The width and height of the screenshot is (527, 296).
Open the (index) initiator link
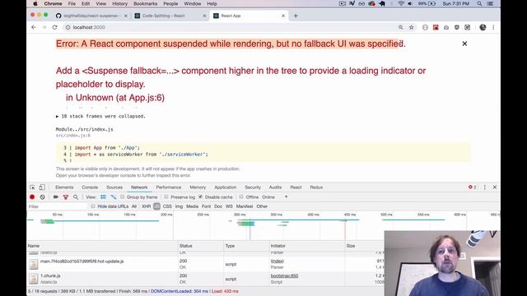coord(277,261)
